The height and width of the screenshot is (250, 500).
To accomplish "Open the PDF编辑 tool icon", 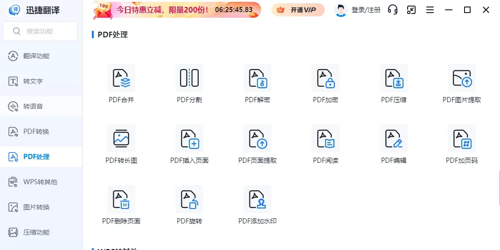I will tap(394, 139).
